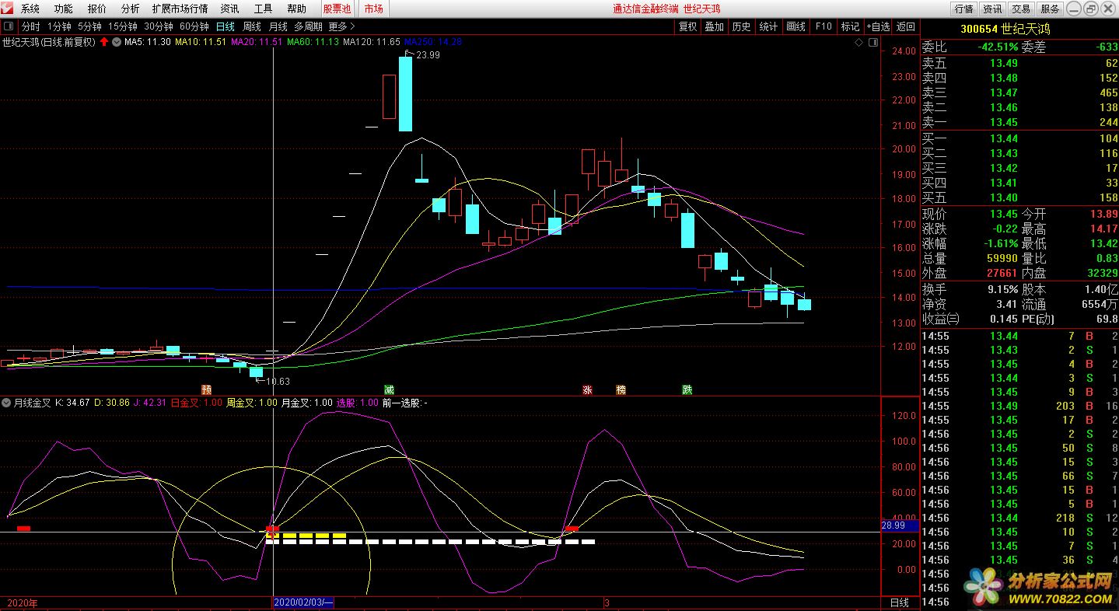Screen dimensions: 1119x611
Task: Open the 工具 menu
Action: tap(263, 9)
